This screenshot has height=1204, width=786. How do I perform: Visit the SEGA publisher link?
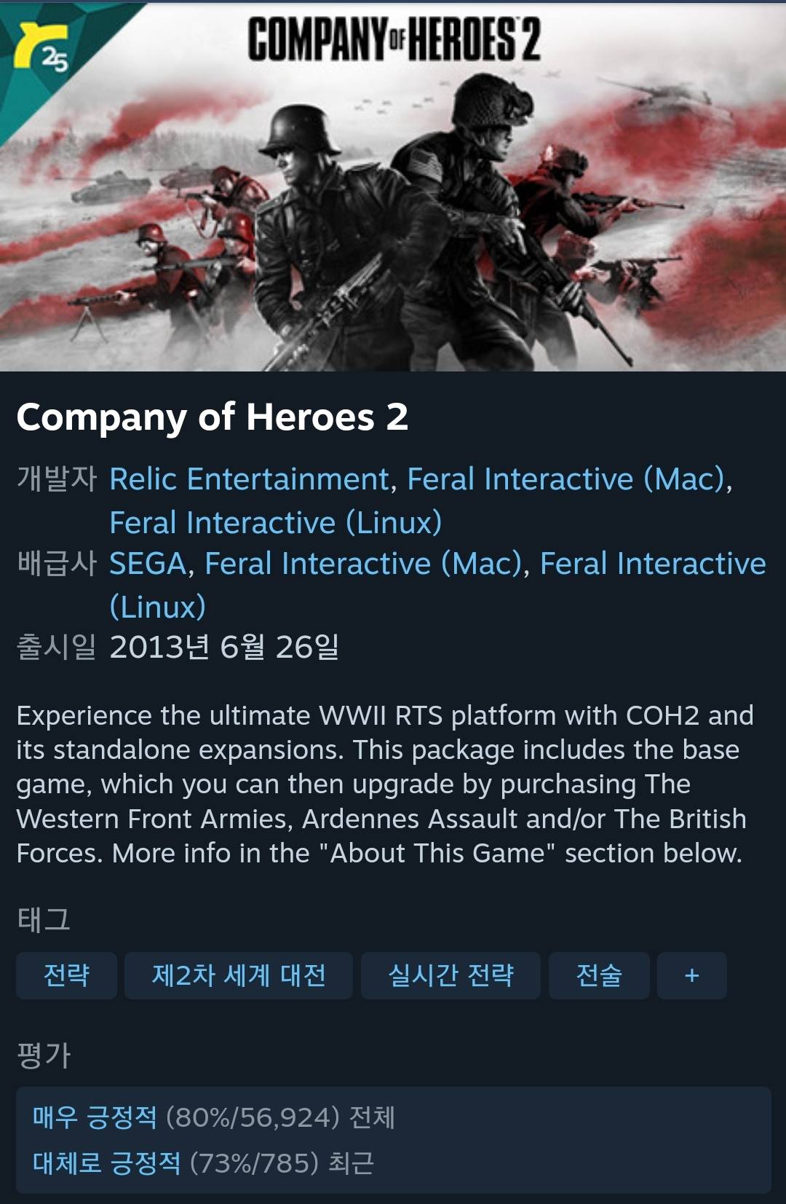pos(148,564)
